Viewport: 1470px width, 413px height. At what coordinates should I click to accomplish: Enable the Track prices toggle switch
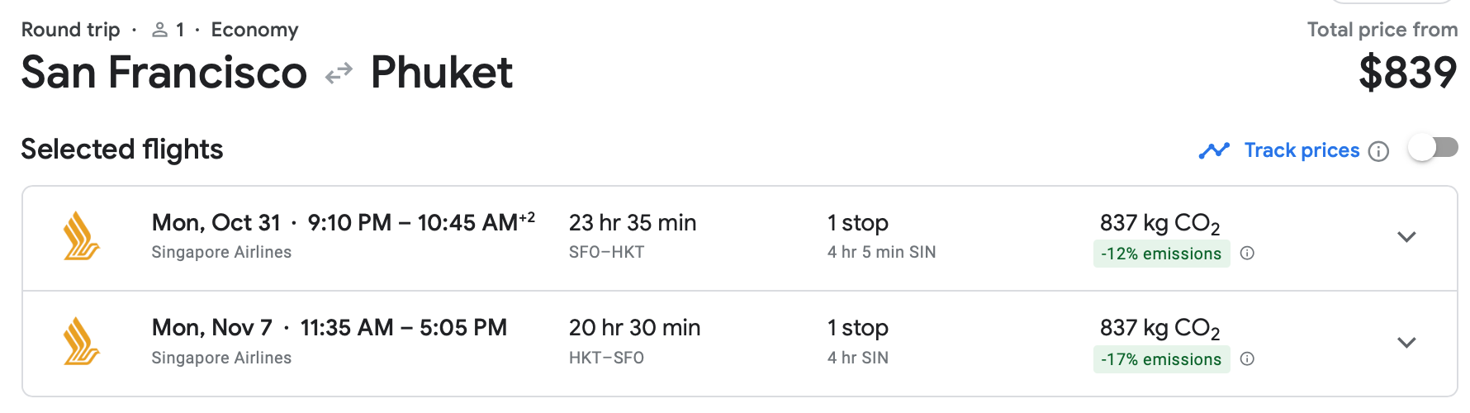(x=1433, y=149)
